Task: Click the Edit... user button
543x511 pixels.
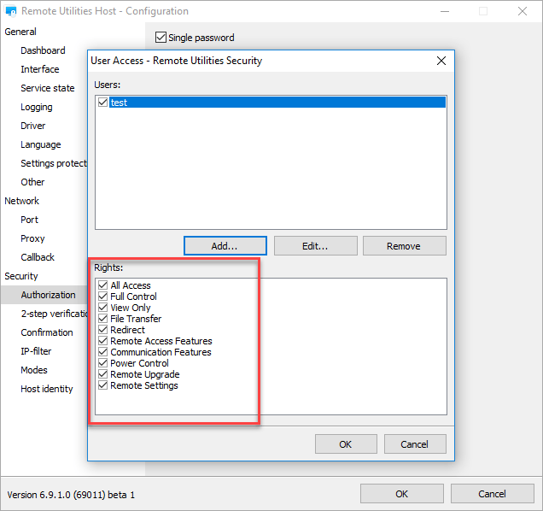Action: click(316, 246)
